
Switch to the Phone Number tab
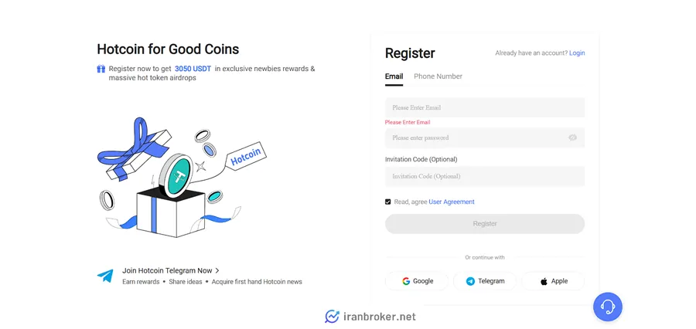tap(438, 76)
